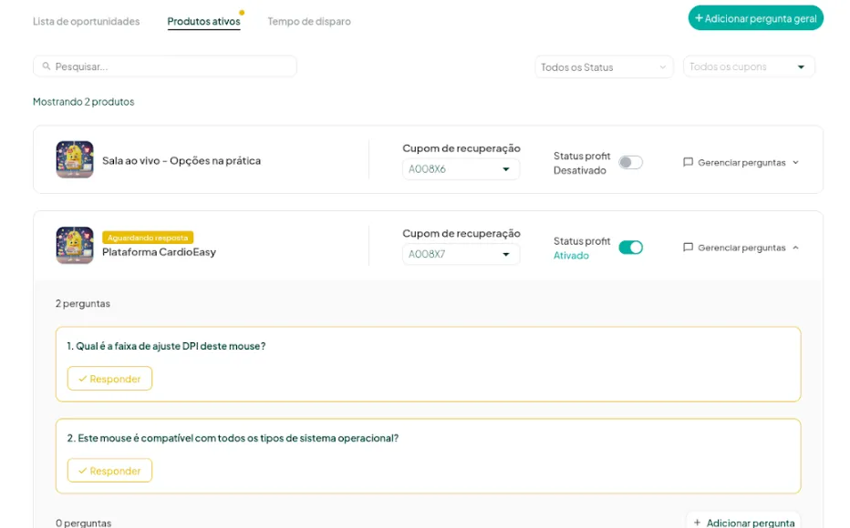
Task: Click the search magnifier icon
Action: pos(47,66)
